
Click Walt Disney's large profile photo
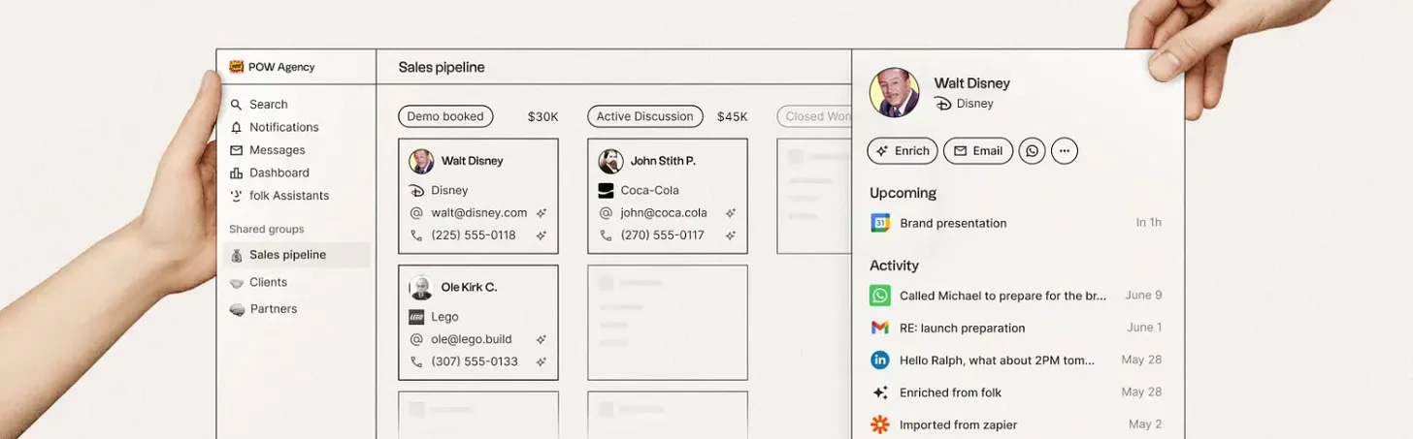tap(895, 92)
